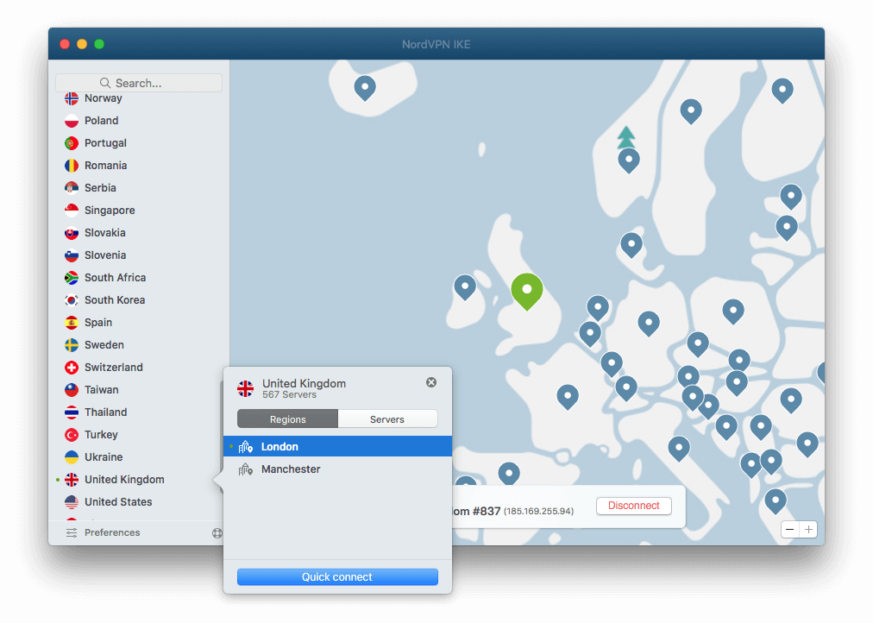Select the Germany pin on the map
The image size is (873, 623).
pyautogui.click(x=649, y=324)
